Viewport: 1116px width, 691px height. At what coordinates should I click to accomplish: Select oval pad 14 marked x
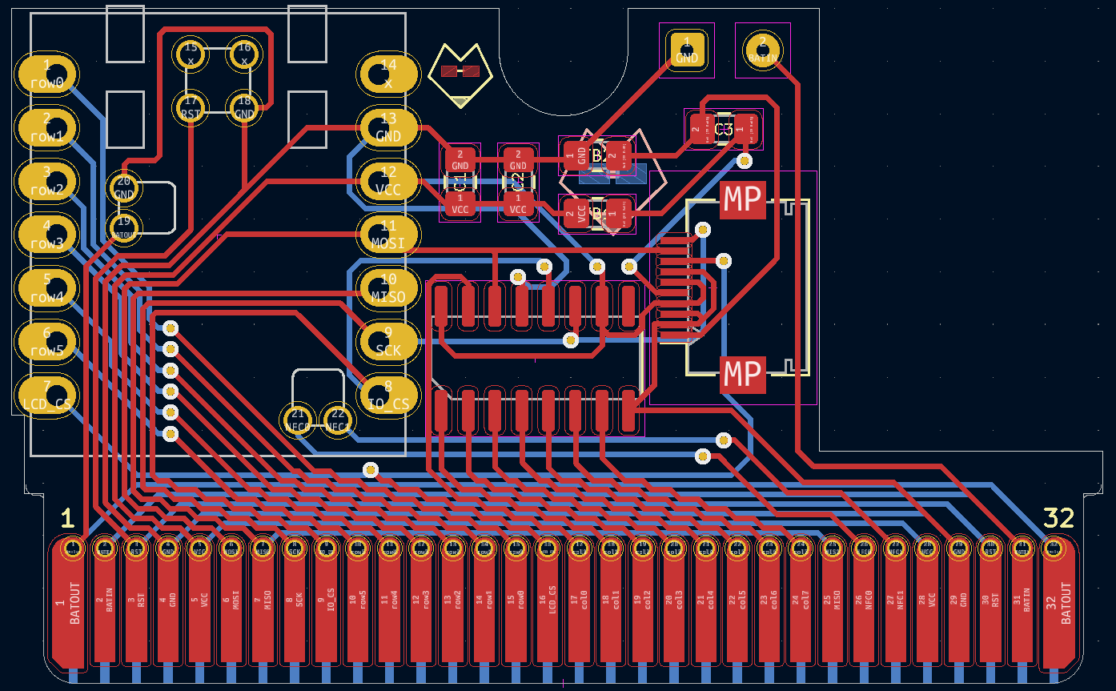[388, 73]
